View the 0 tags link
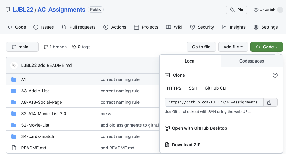286x154 pixels. [81, 47]
